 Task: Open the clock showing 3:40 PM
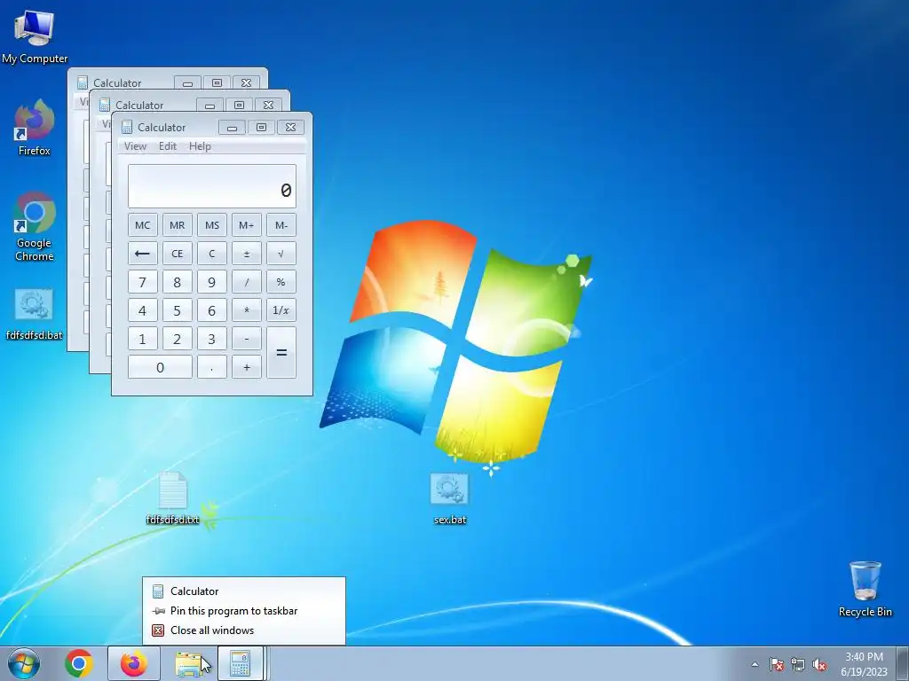864,664
